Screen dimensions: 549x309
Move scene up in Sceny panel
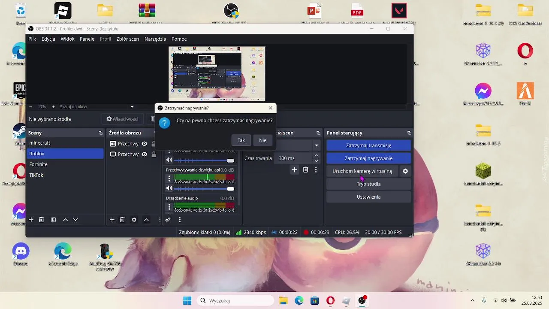65,220
